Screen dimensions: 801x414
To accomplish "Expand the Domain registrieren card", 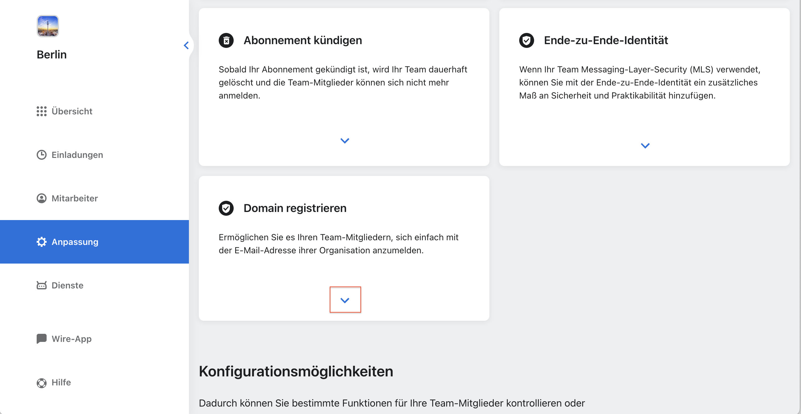I will pyautogui.click(x=345, y=300).
